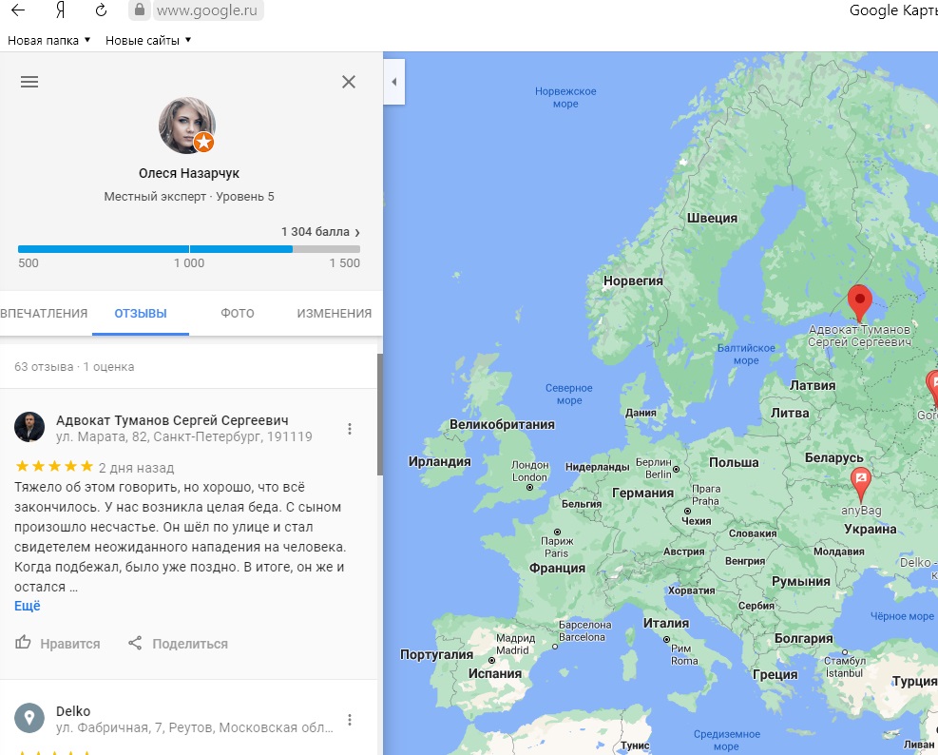
Task: Expand the Новая папка bookmarks folder
Action: pos(49,40)
